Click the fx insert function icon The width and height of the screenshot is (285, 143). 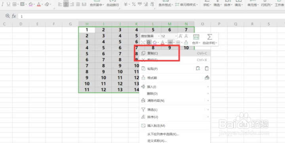tap(14, 16)
